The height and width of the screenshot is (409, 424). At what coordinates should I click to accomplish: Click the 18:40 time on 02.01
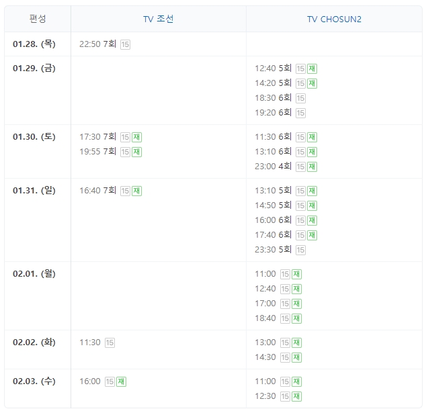coord(265,318)
